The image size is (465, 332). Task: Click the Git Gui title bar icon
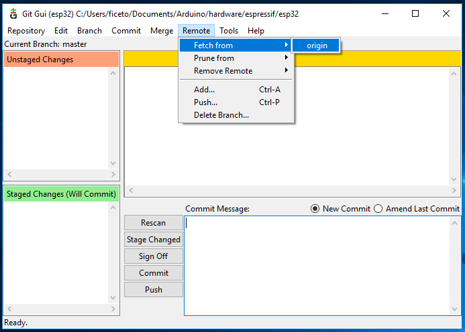coord(13,13)
